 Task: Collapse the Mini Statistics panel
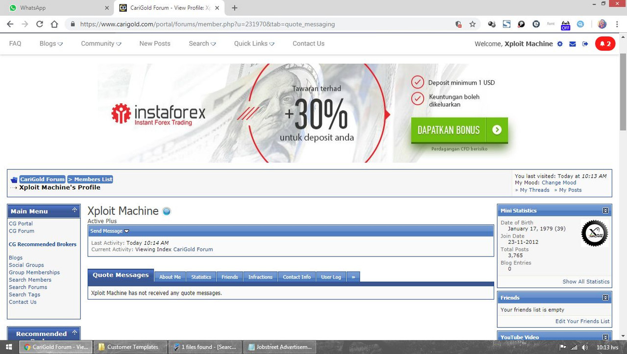click(605, 211)
